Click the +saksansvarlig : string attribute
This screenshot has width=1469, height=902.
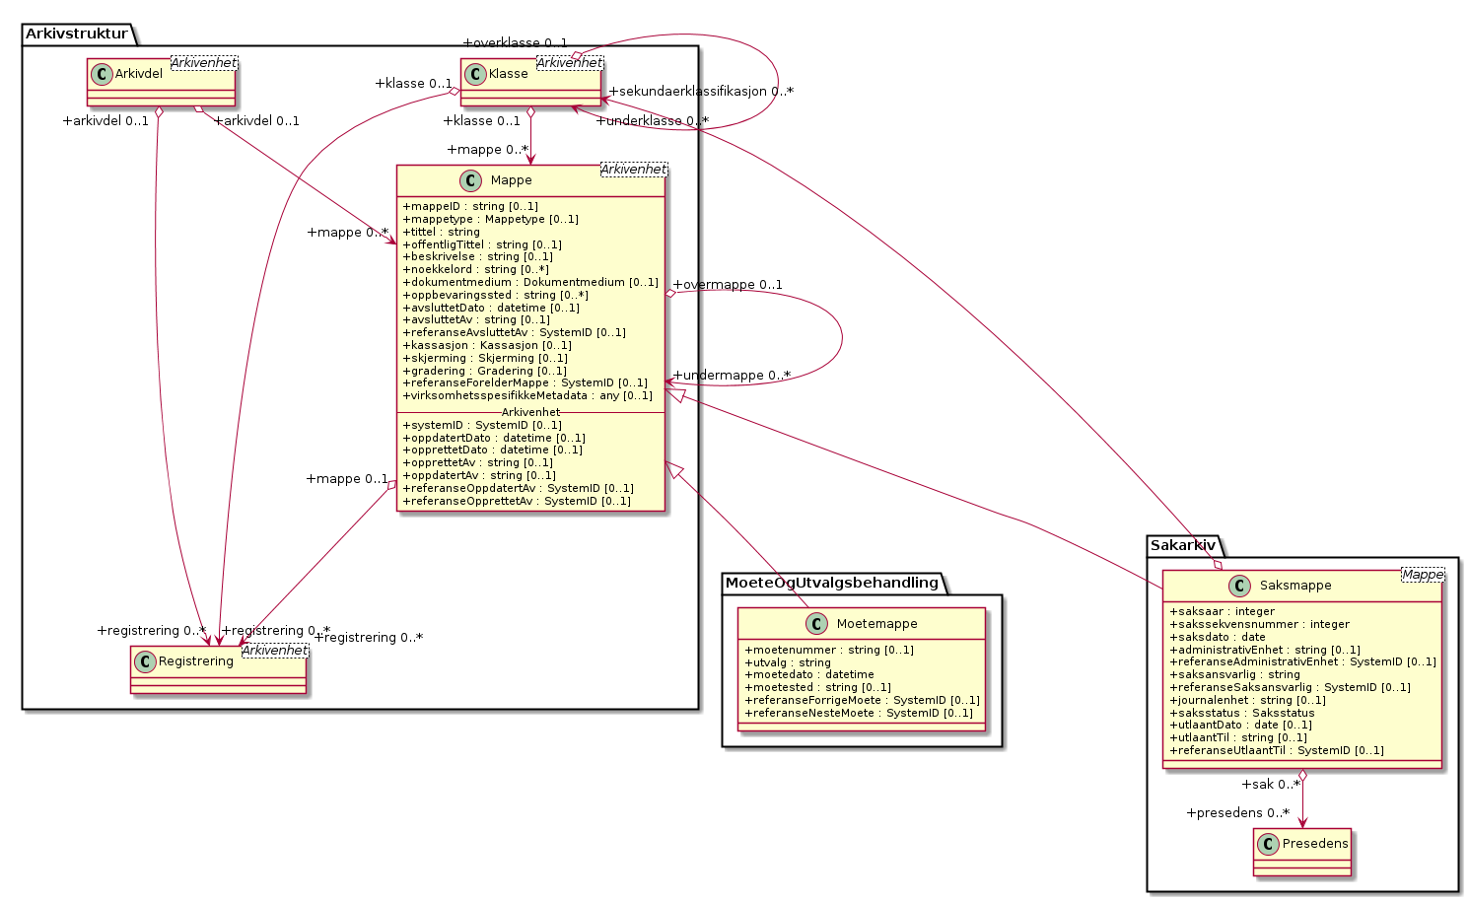[x=1234, y=675]
